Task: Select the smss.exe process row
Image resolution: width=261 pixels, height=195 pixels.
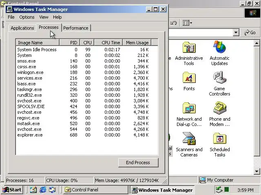Action: [x=83, y=61]
